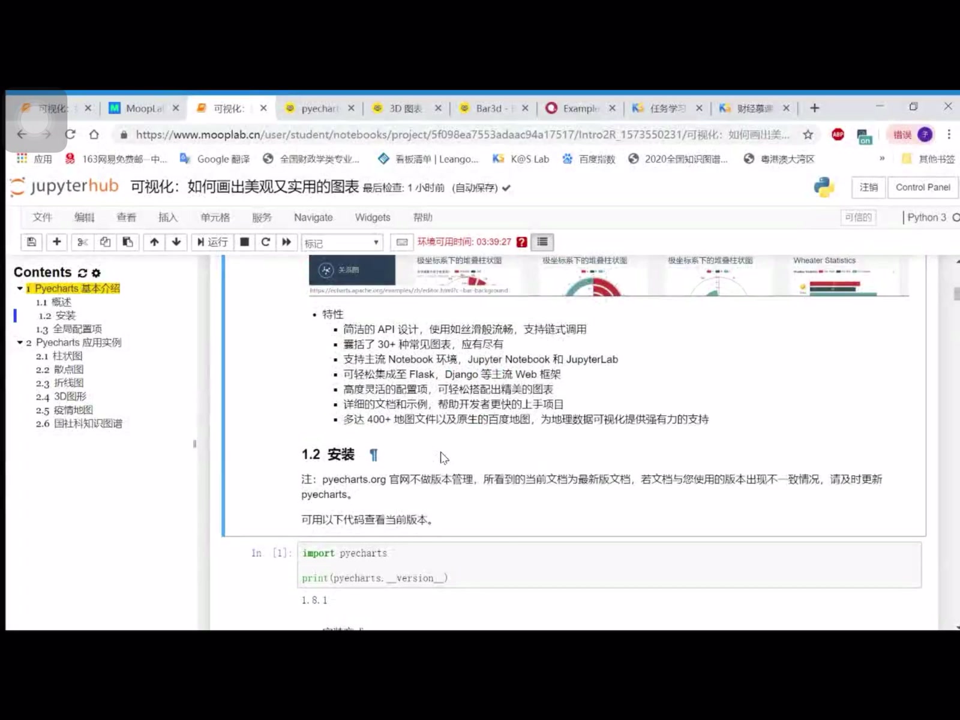The width and height of the screenshot is (960, 720).
Task: Collapse section 2 Pyecharts 应用实例
Action: coord(20,343)
